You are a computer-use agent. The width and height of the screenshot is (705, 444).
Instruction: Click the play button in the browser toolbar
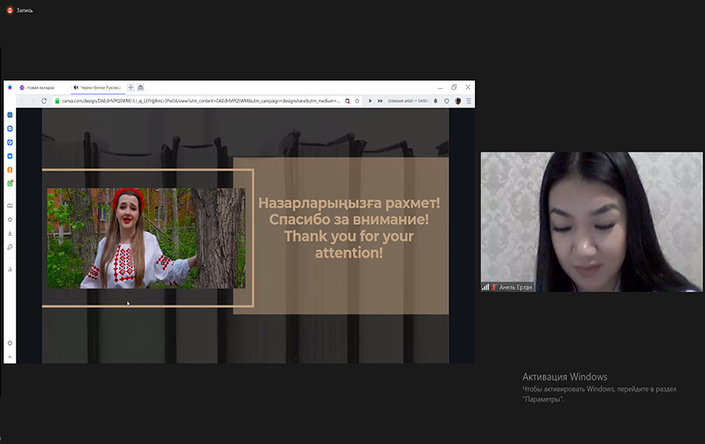tap(370, 101)
